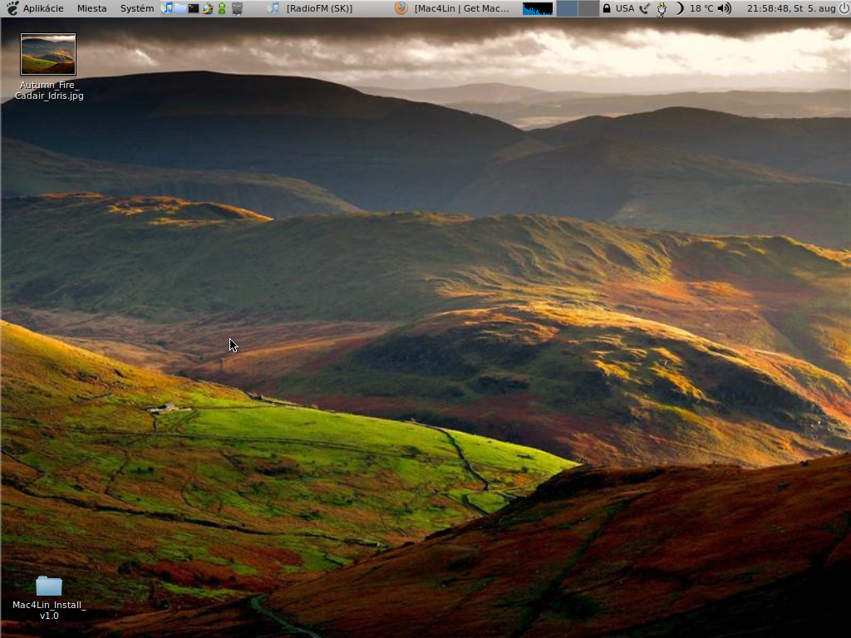
Task: Open the Miesta menu
Action: click(91, 8)
